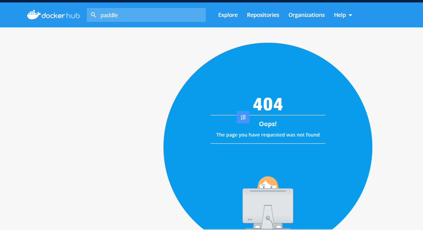Click the Explore navigation link
Screen dimensions: 423x230
228,15
